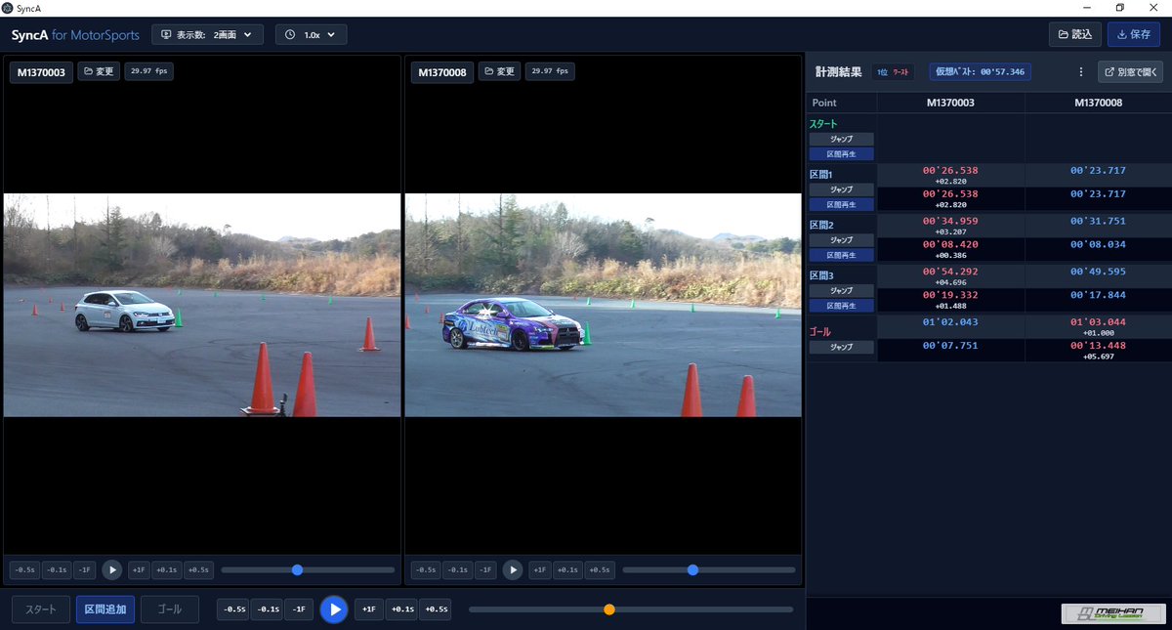The image size is (1172, 630).
Task: Click main -0.1s step button
Action: tap(268, 609)
